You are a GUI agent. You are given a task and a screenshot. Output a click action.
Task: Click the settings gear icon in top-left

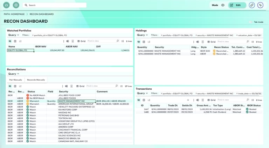coord(16,5)
